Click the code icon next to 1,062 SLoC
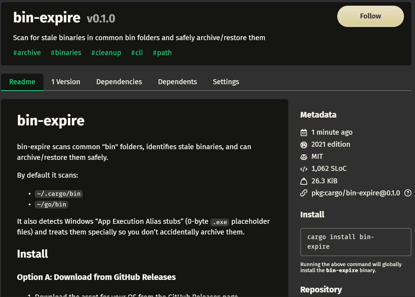The height and width of the screenshot is (297, 415). 304,168
